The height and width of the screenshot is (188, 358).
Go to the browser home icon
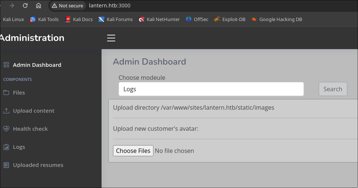(39, 6)
